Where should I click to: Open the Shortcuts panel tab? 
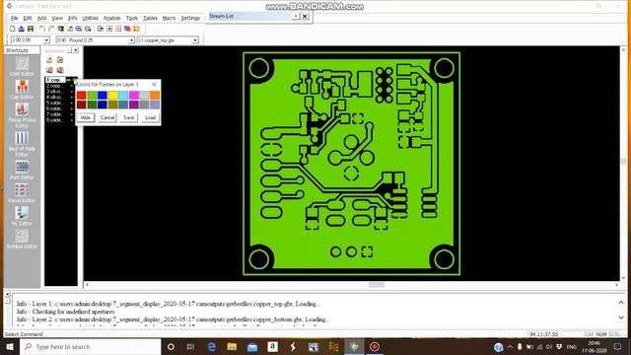[x=22, y=50]
